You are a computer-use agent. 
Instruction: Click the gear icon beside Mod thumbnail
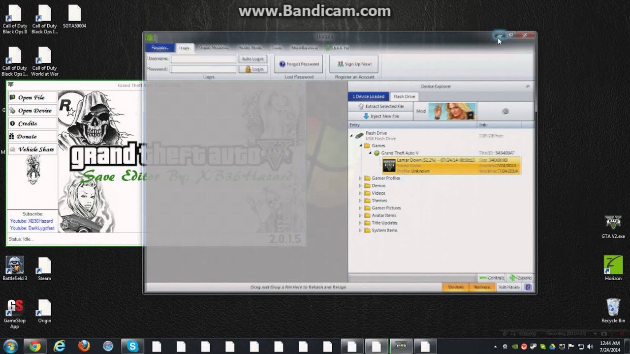505,112
